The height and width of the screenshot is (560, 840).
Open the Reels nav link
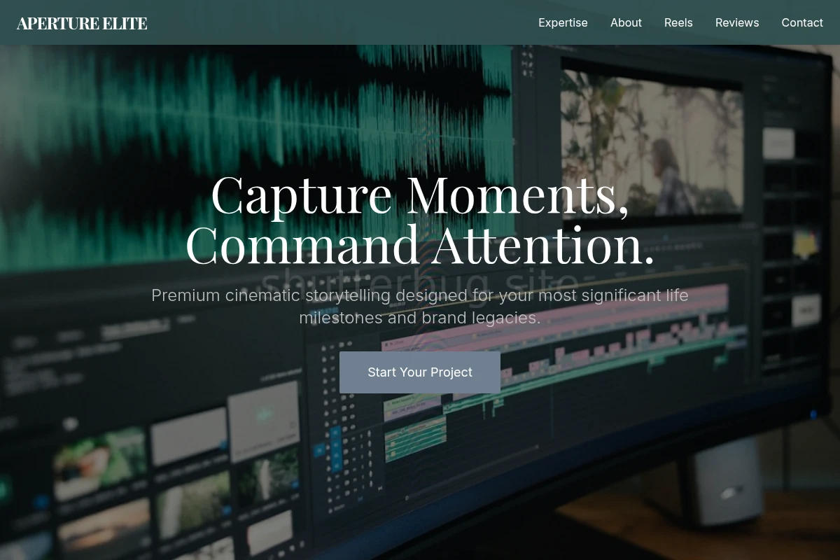point(678,22)
